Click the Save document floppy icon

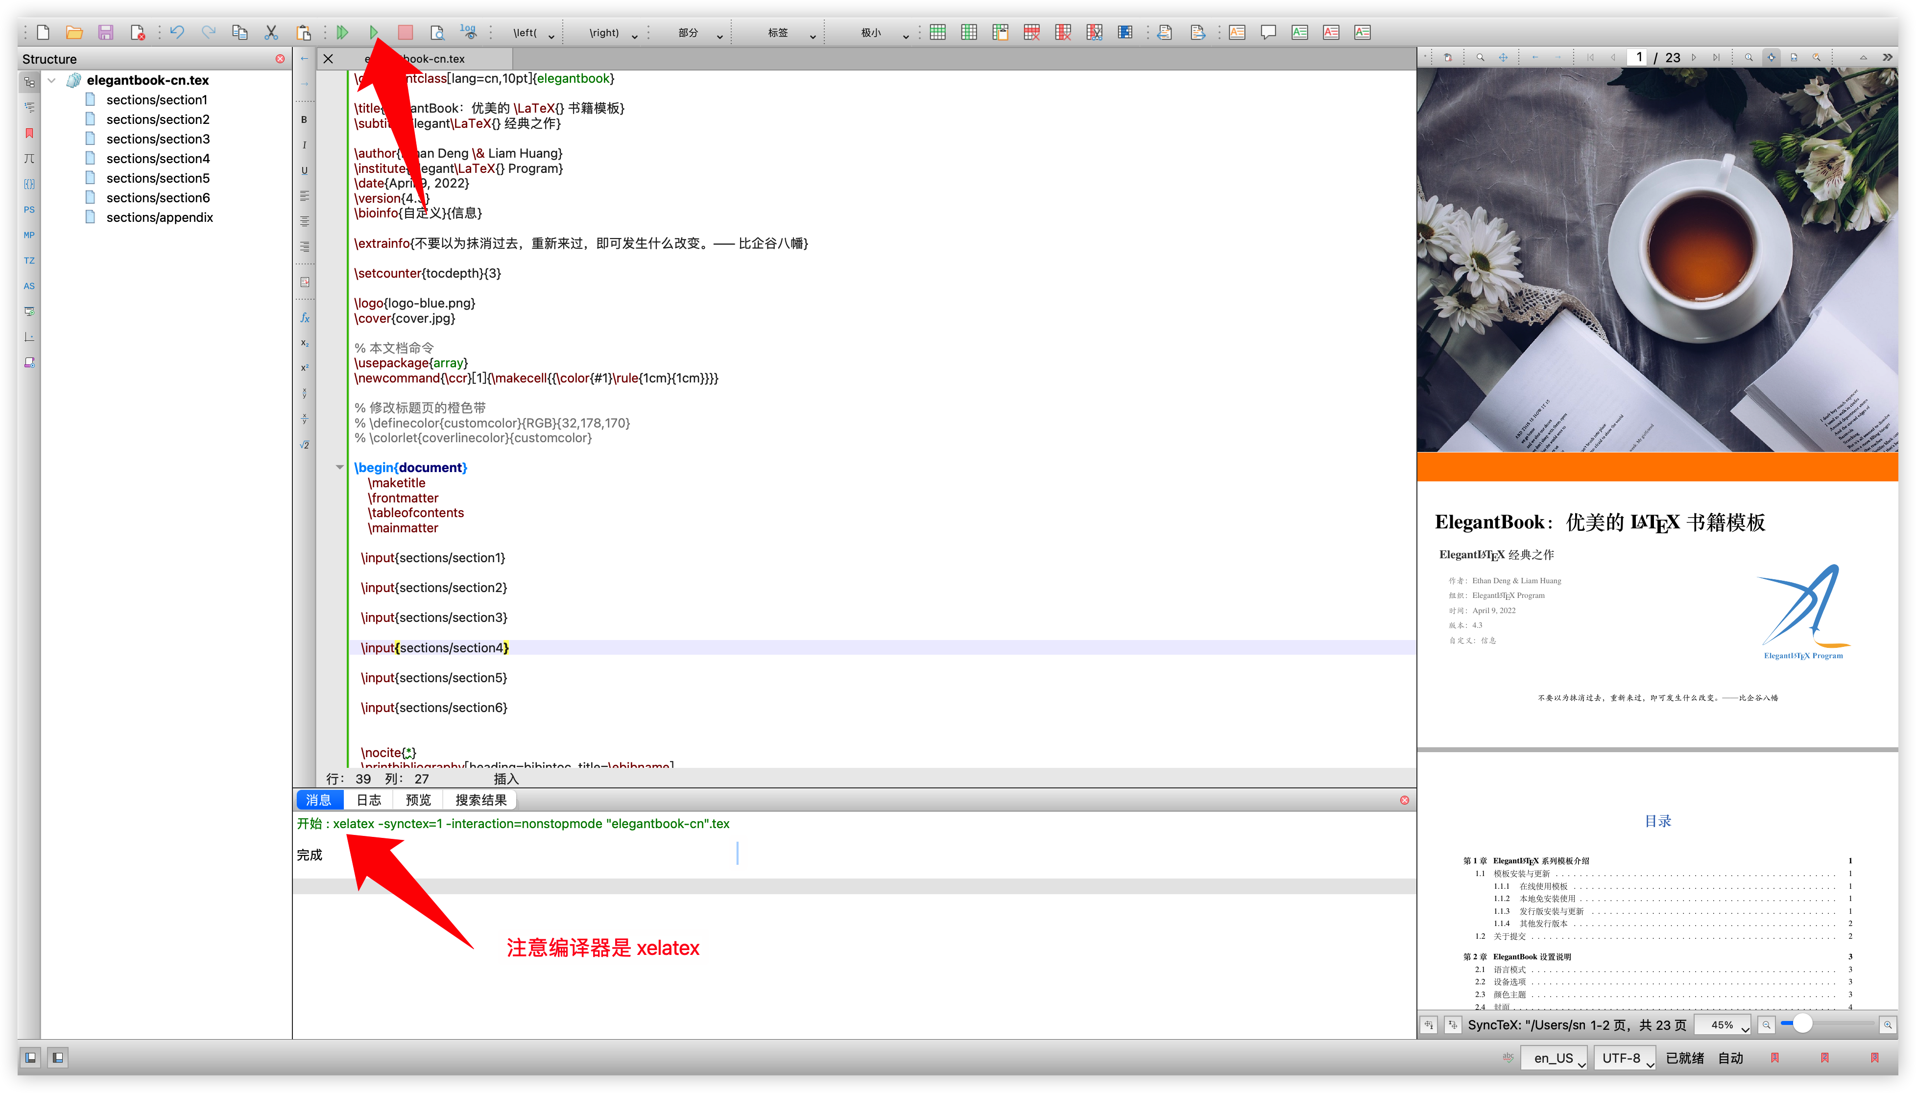click(106, 32)
